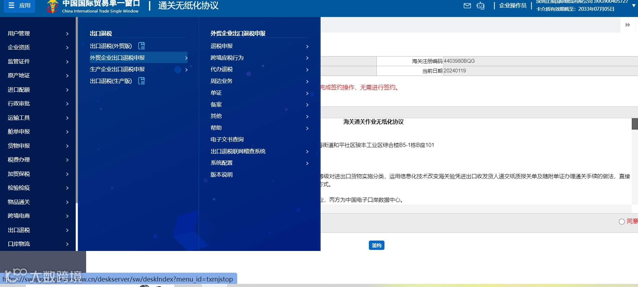Open the 应用 hamburger menu

[19, 6]
